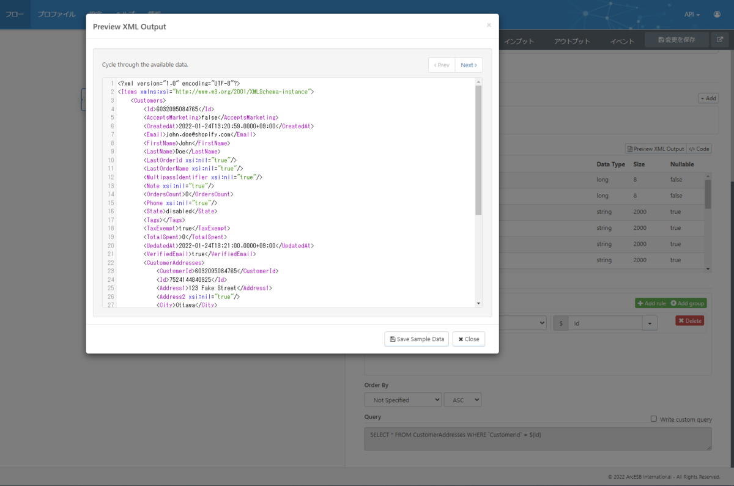
Task: Click the Nullable column header
Action: 681,164
